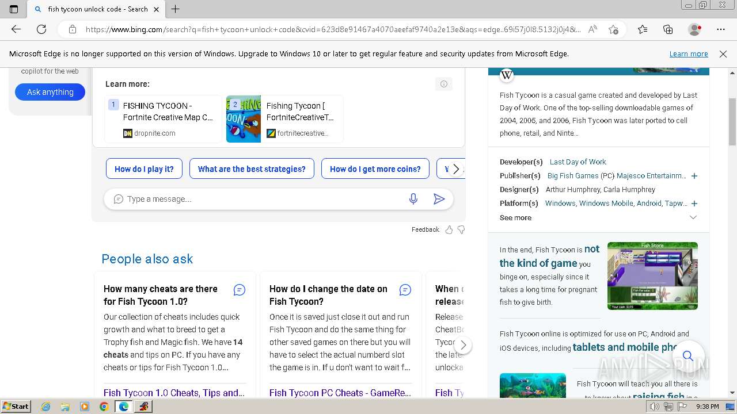Open Fishing Tycoon fortnitecreative source card
The image size is (737, 414).
pos(284,119)
